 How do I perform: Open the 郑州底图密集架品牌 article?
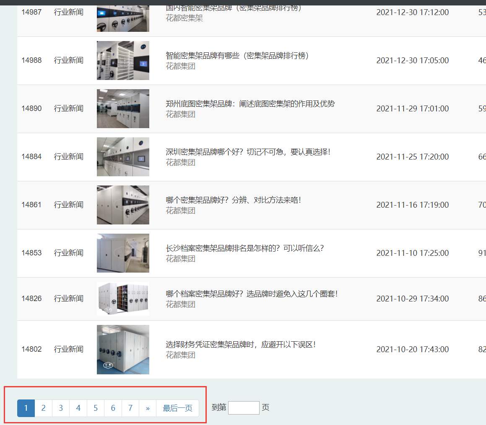click(249, 104)
